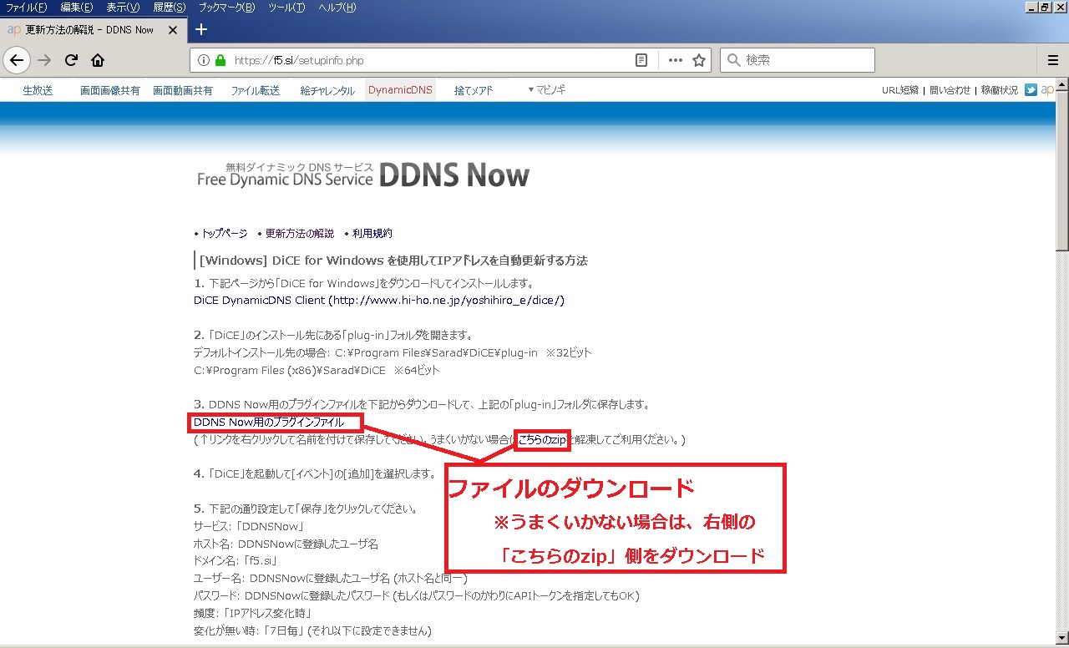Show site information via the info icon
The width and height of the screenshot is (1069, 648).
204,60
